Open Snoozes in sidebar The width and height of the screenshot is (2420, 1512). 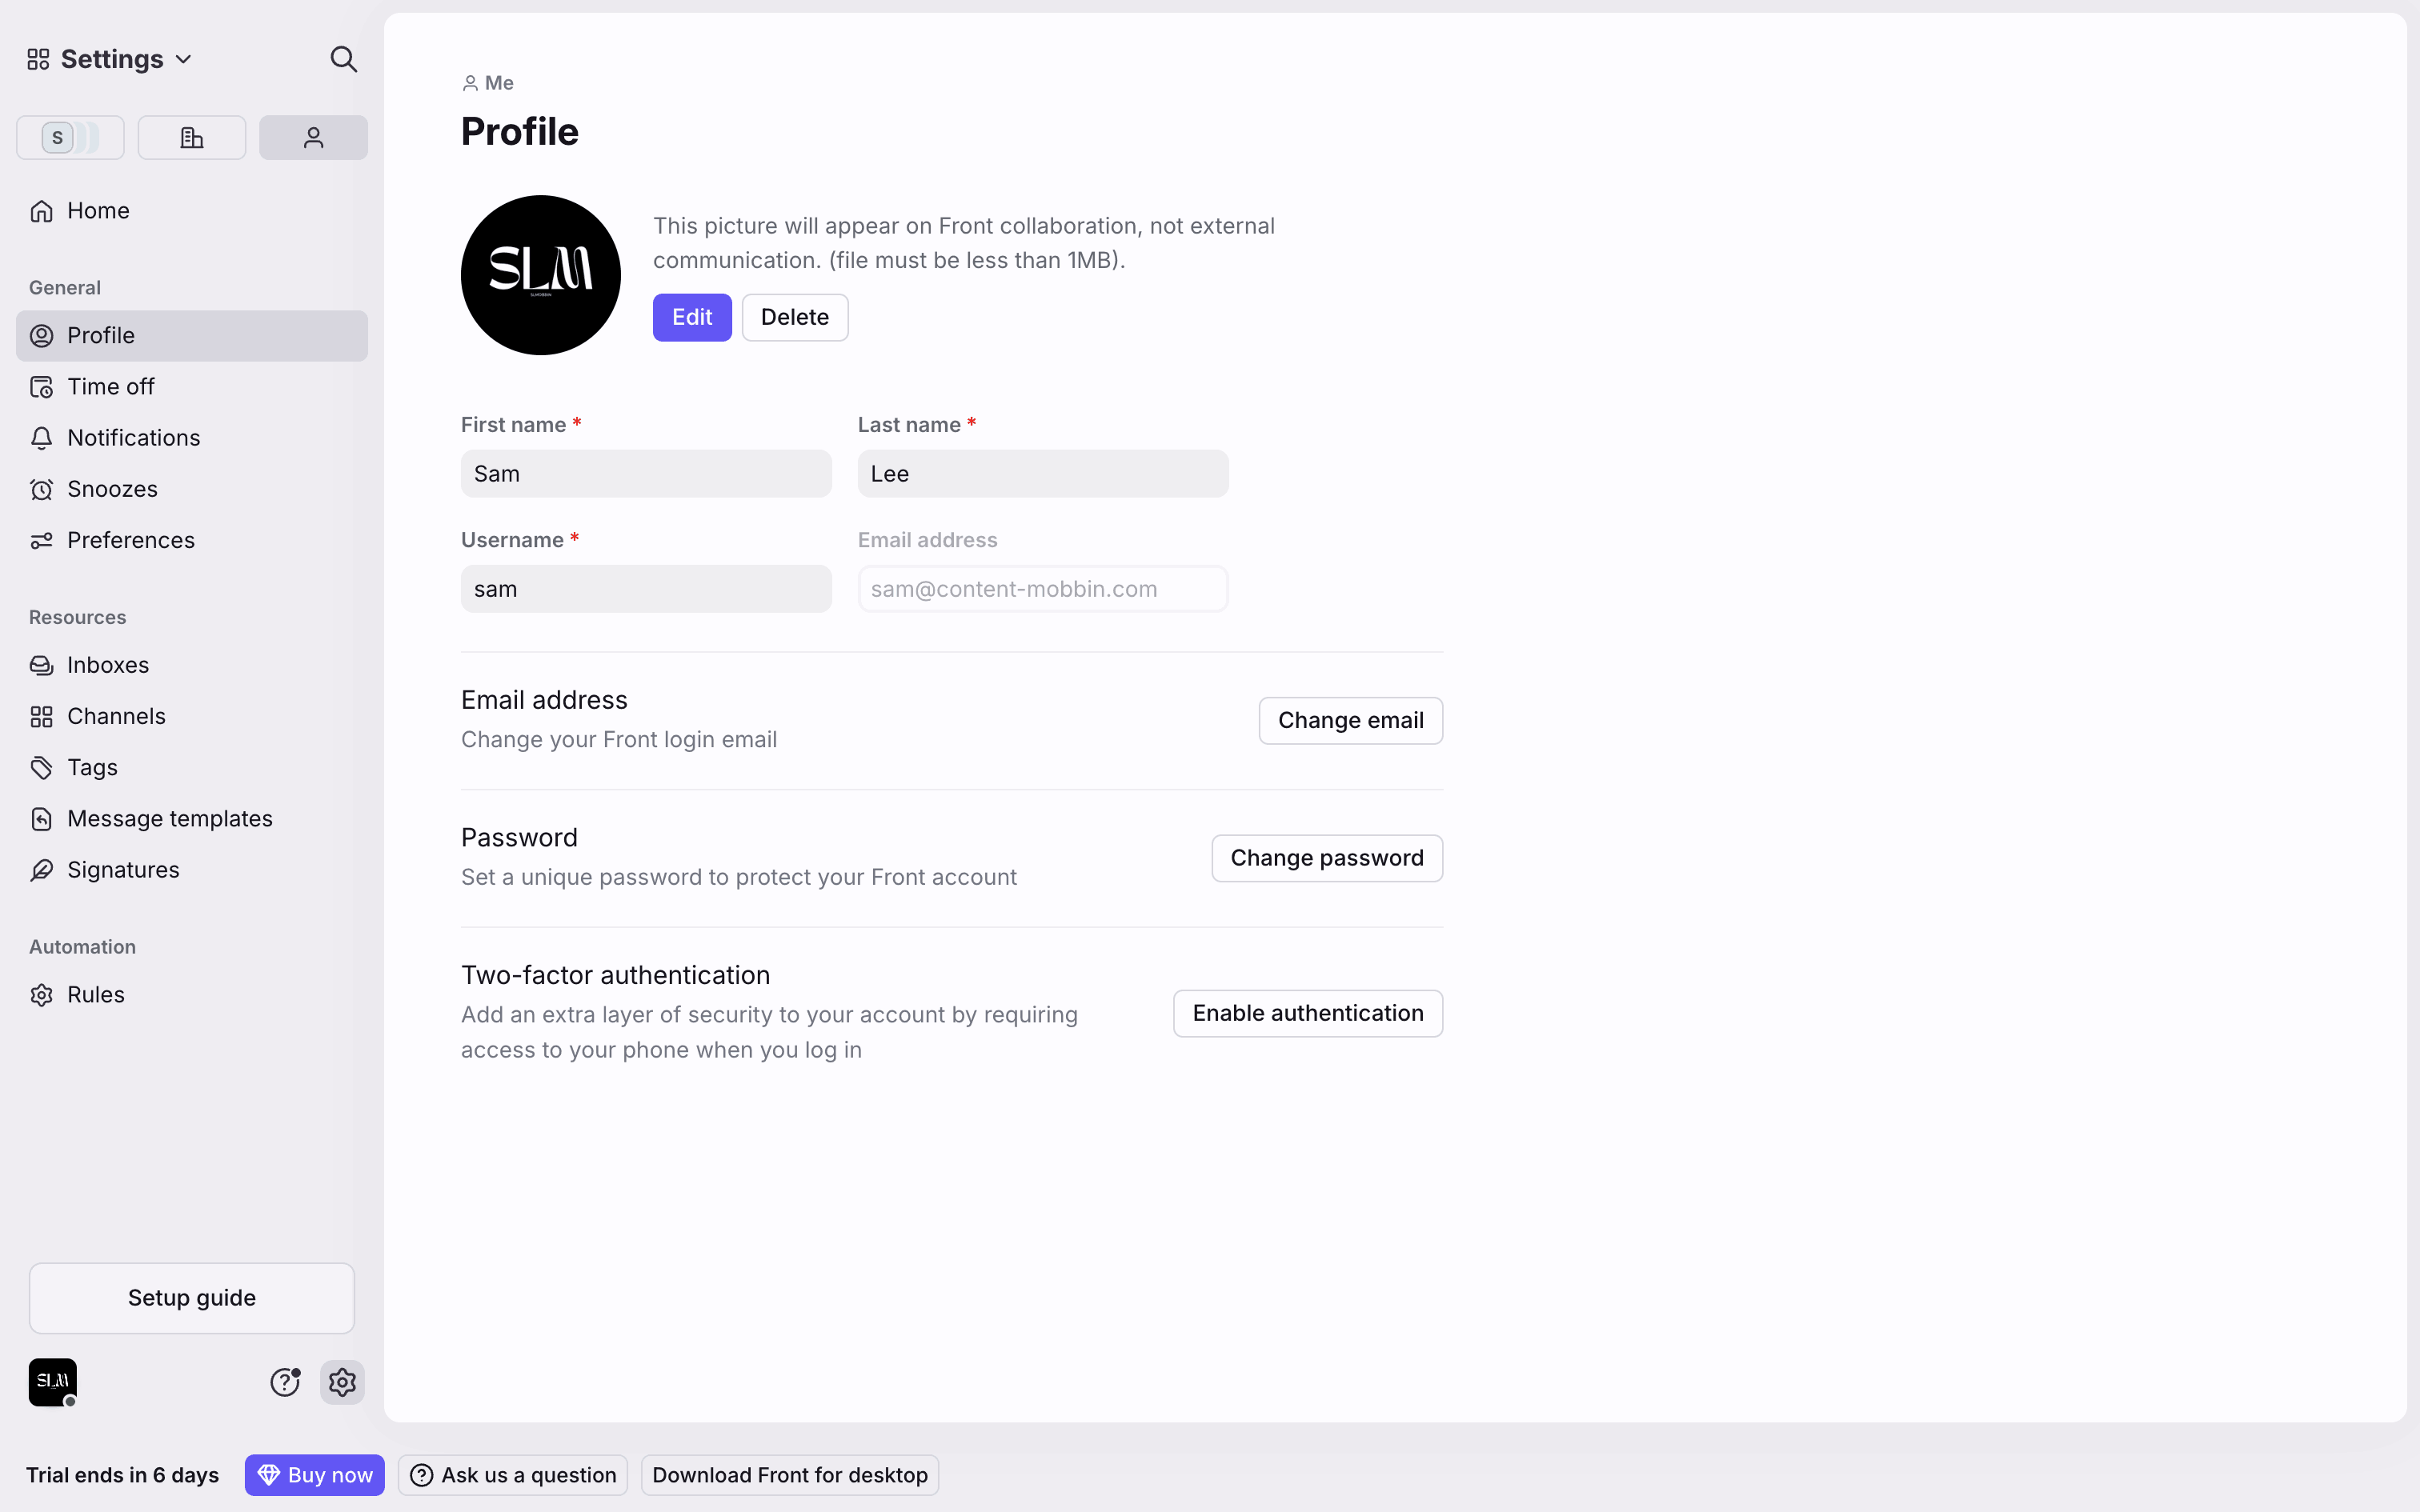coord(112,489)
